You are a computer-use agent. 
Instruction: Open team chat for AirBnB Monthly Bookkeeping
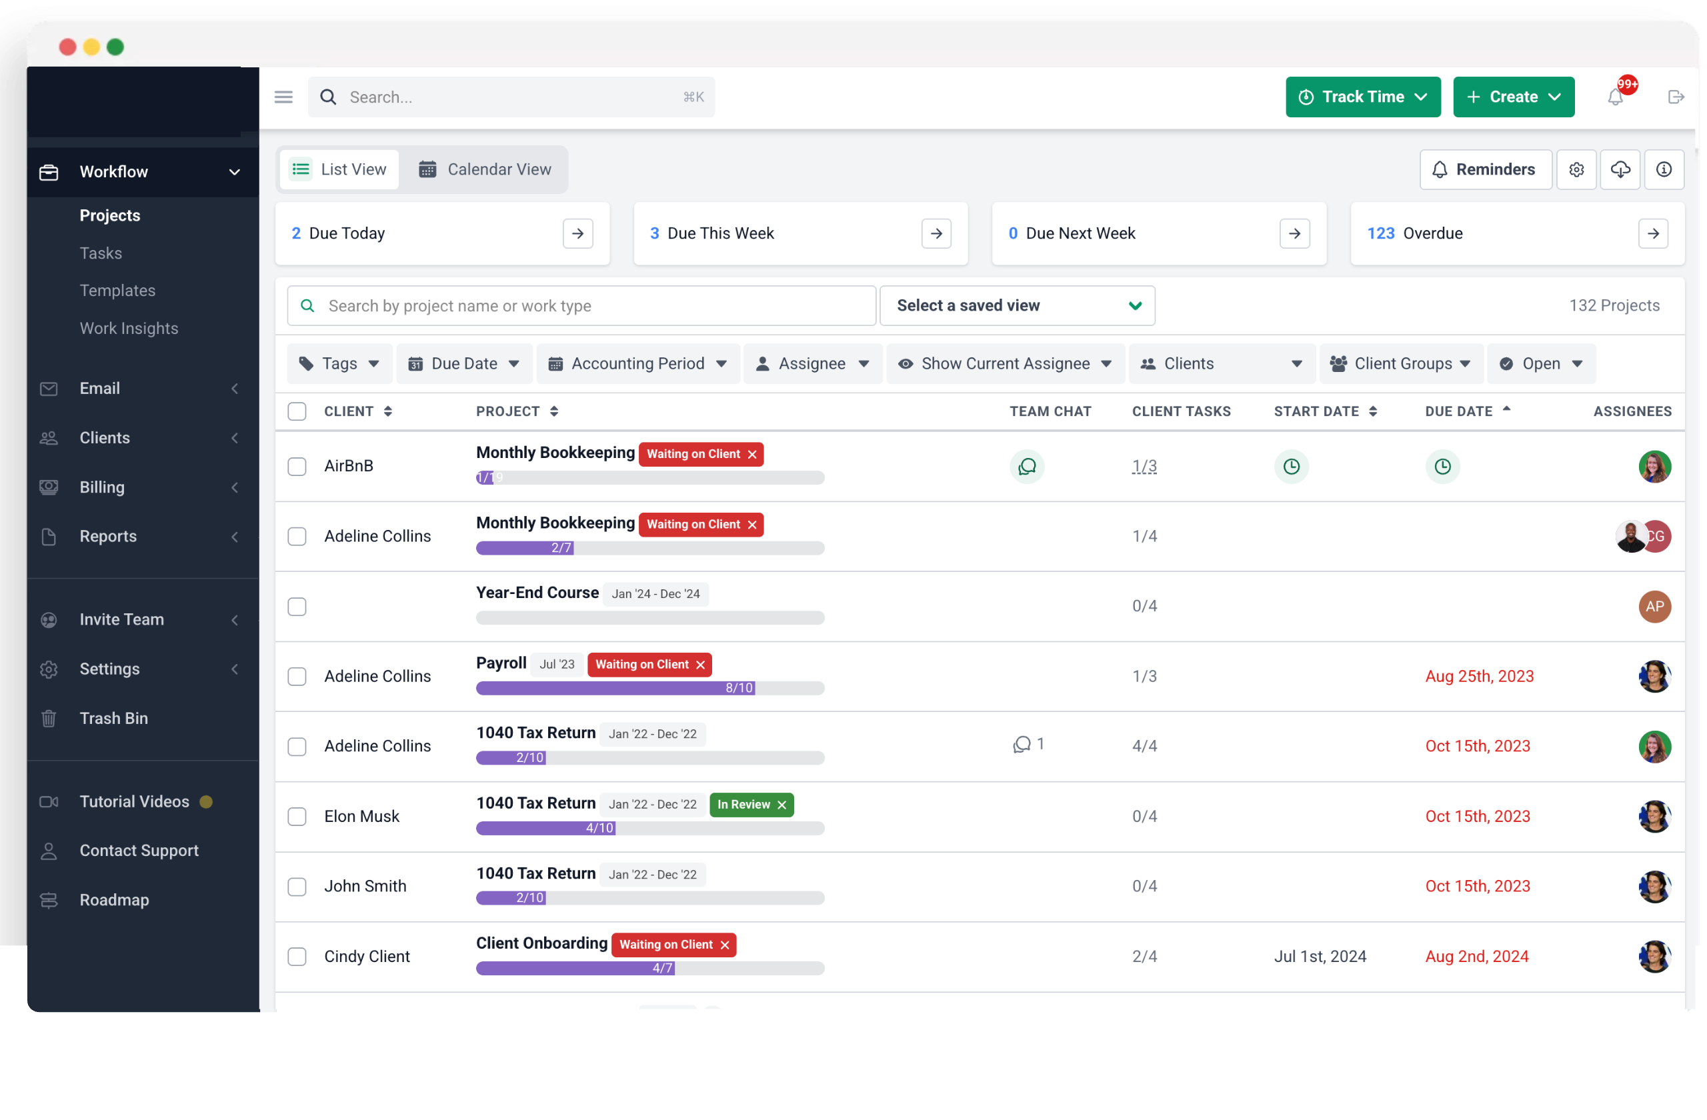1027,466
